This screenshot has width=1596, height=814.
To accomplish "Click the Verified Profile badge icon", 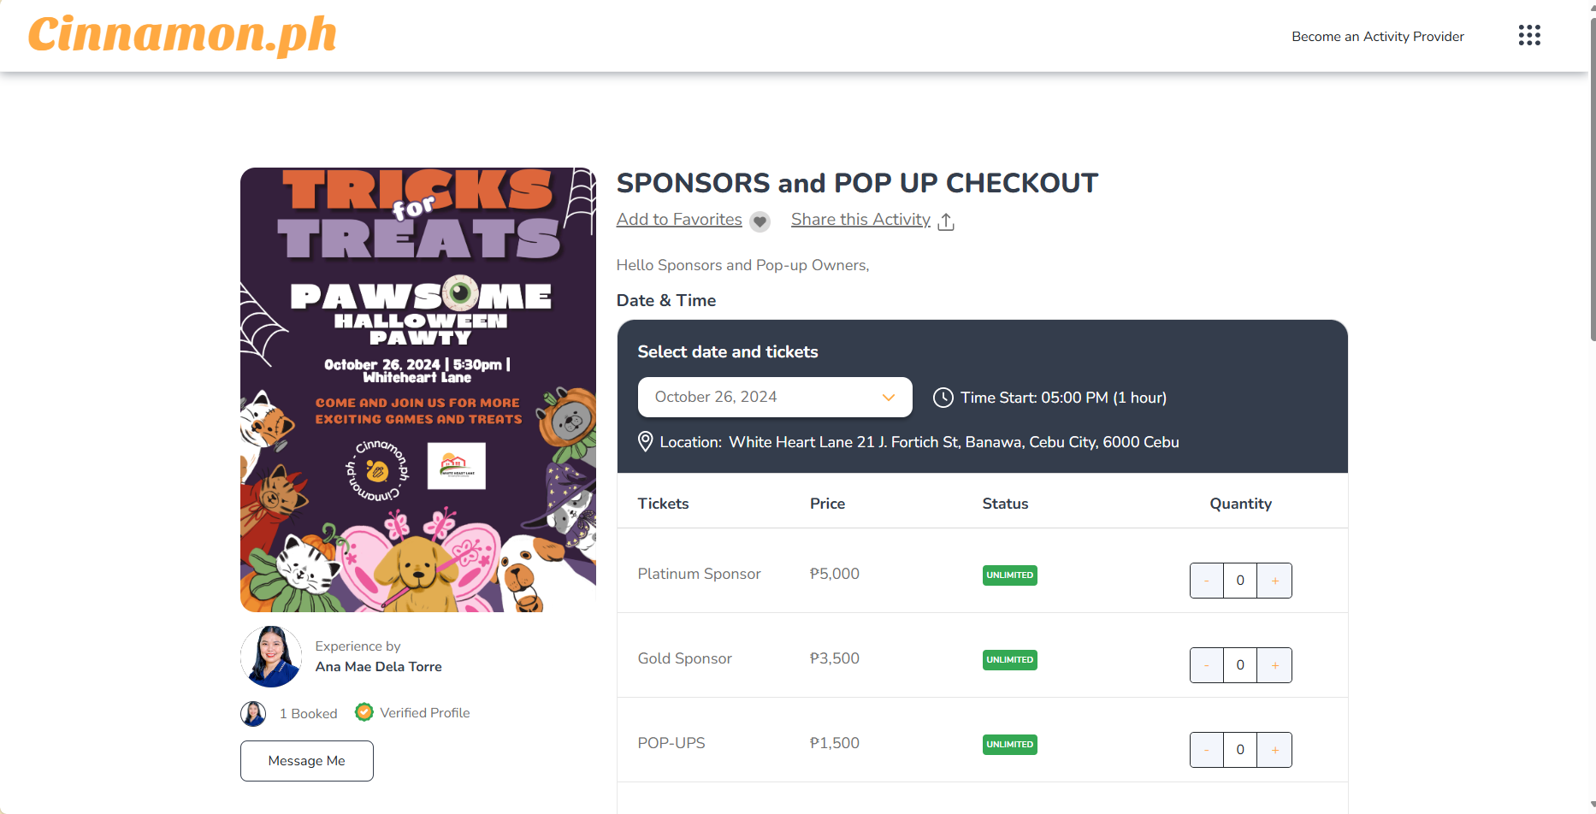I will (x=364, y=712).
